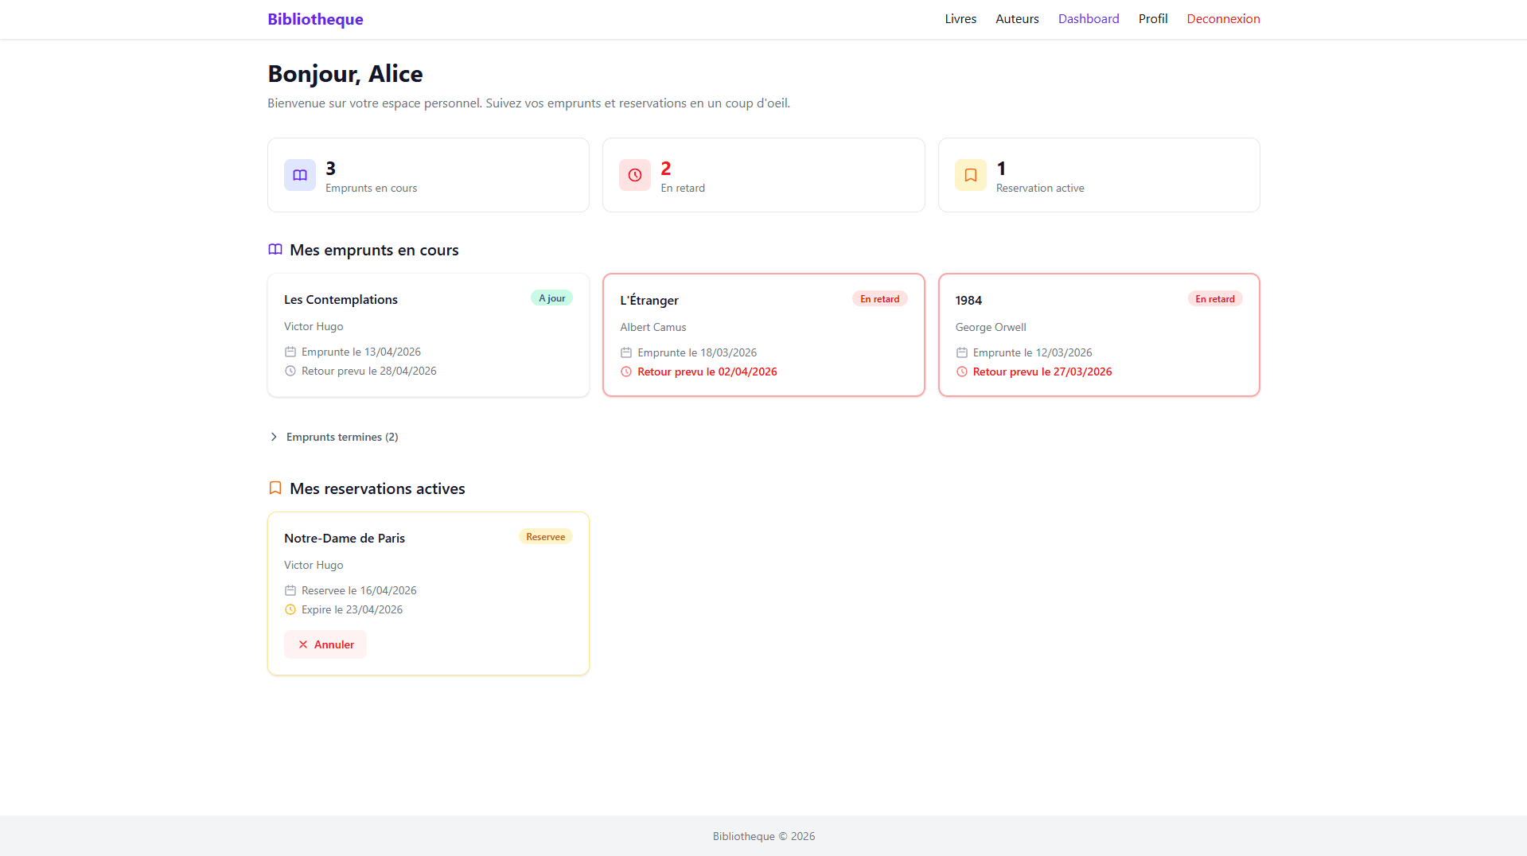This screenshot has height=856, width=1527.
Task: Click Deconnexion to log out
Action: click(1223, 18)
